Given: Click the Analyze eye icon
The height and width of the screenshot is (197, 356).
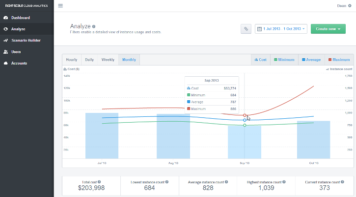Looking at the screenshot, I should click(6, 29).
